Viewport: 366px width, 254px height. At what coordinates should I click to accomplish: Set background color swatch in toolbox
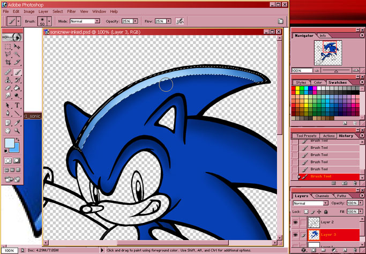(x=16, y=150)
